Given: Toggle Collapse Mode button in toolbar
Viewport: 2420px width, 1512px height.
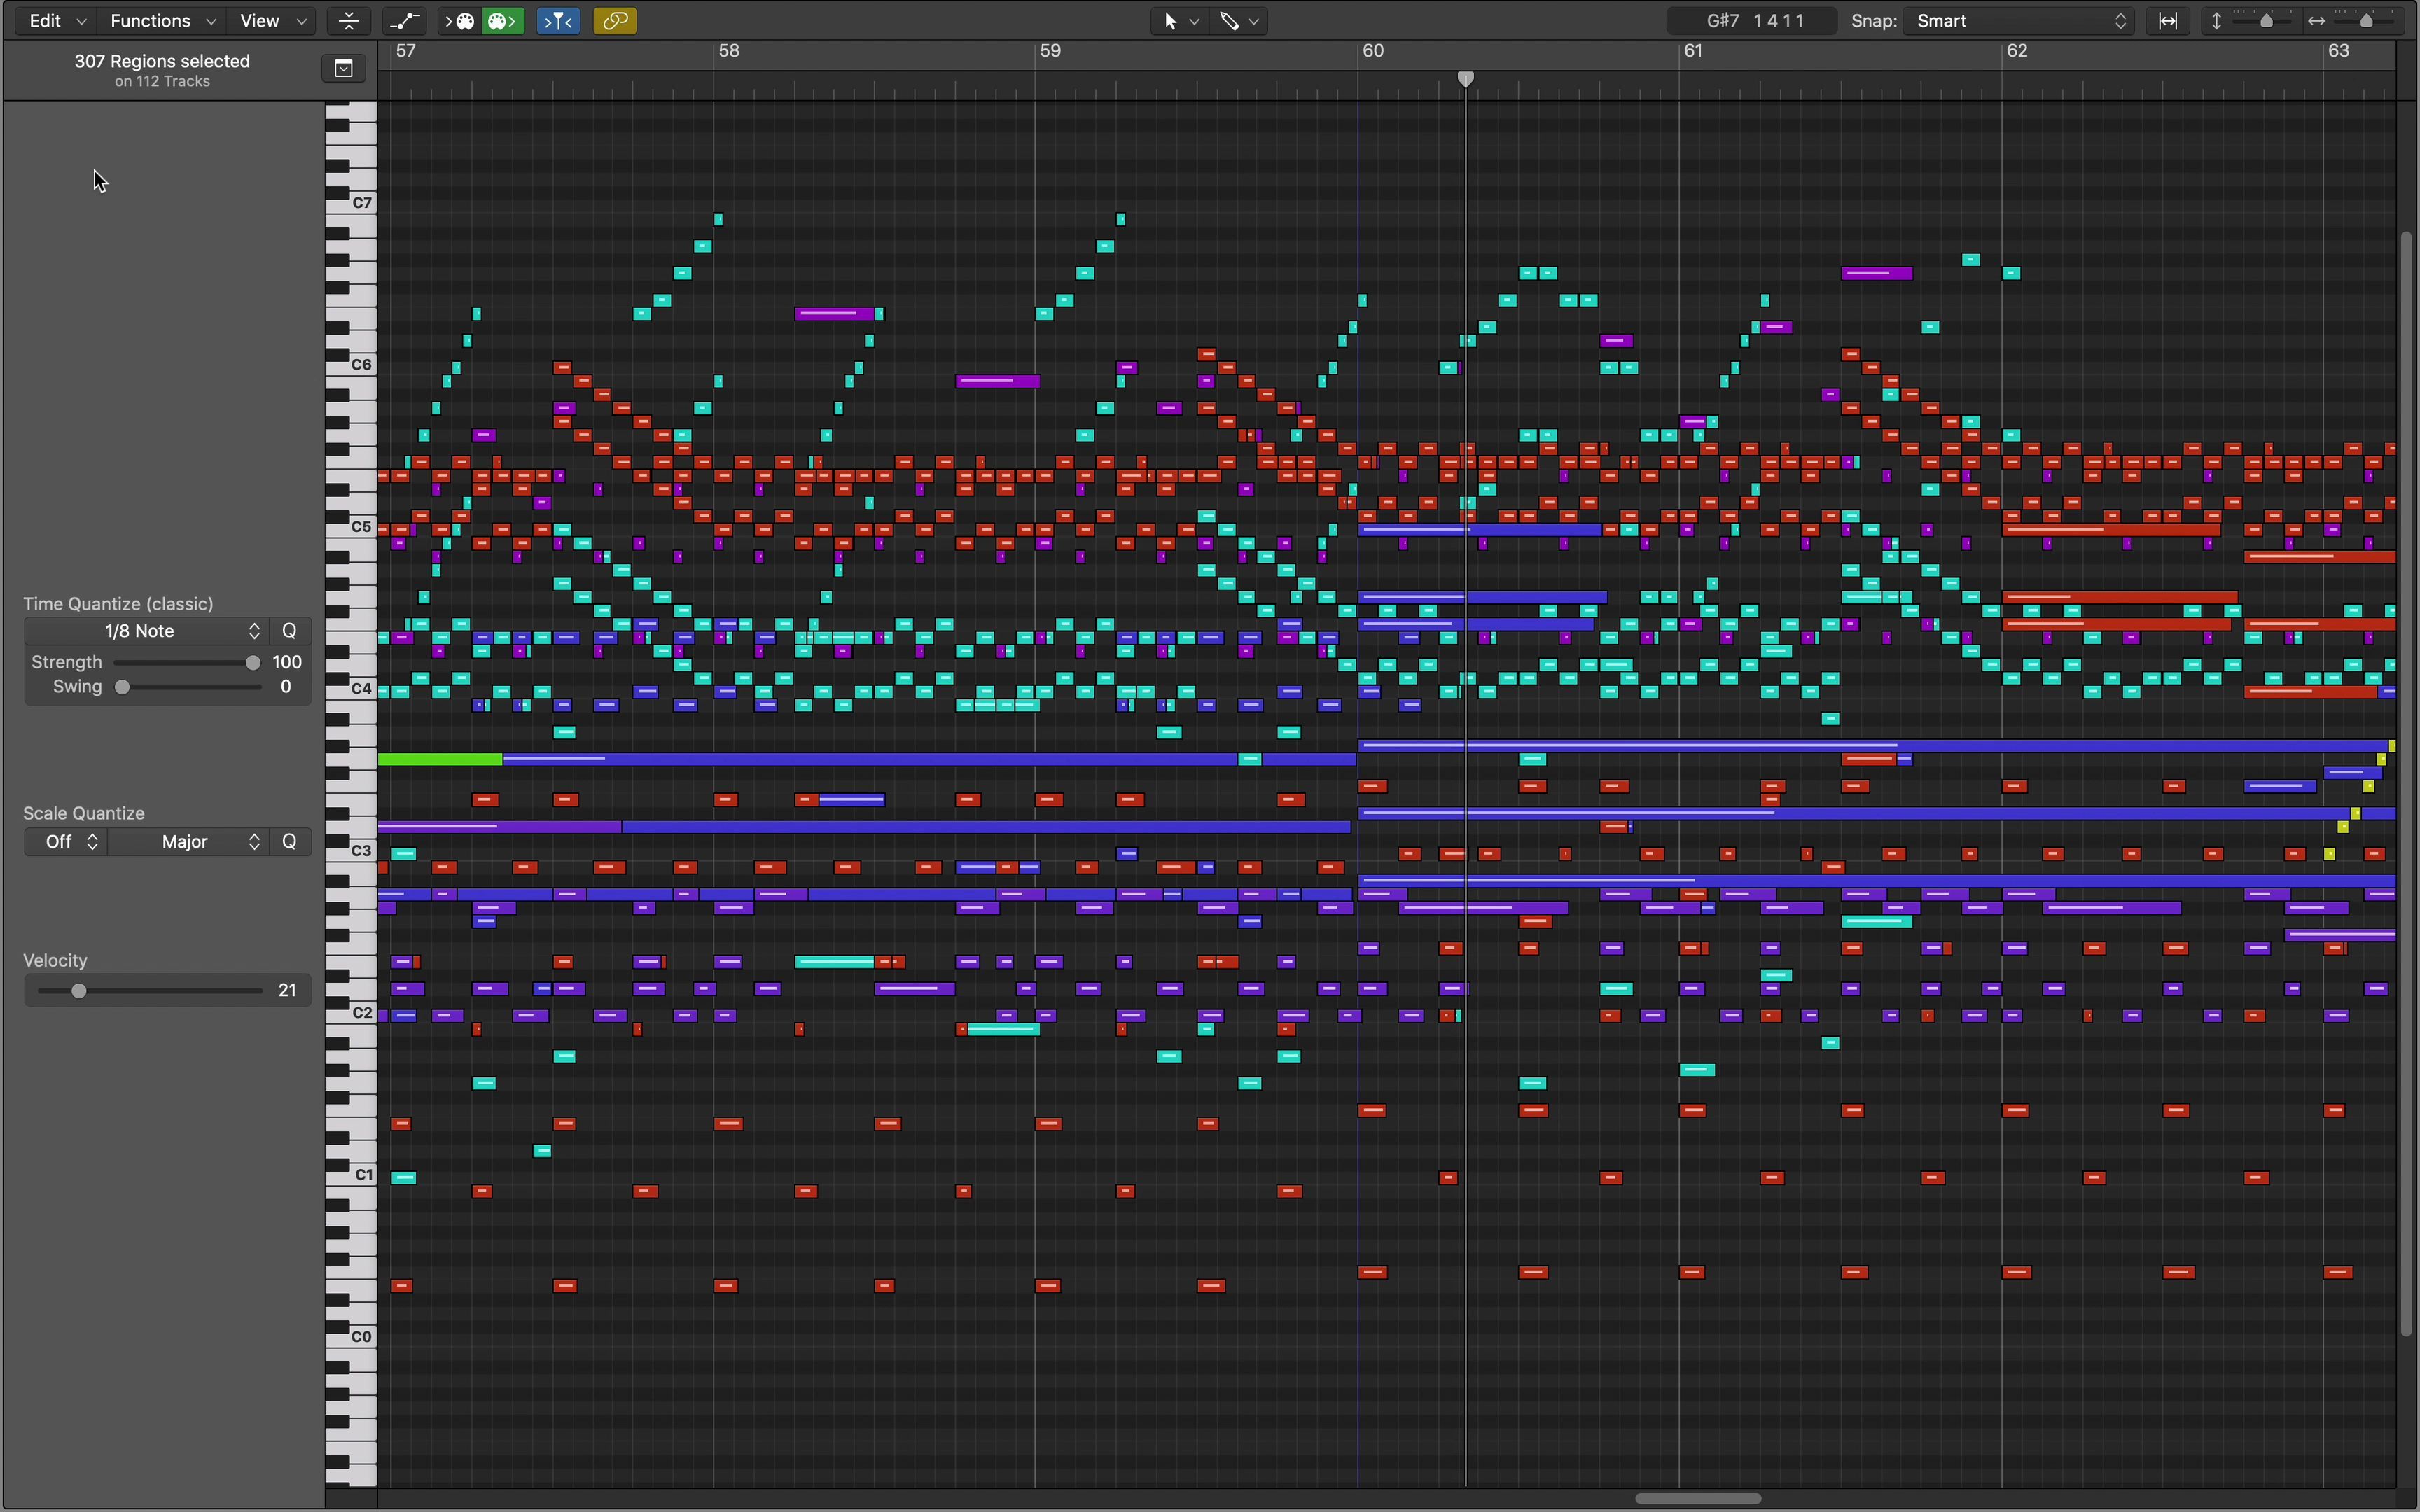Looking at the screenshot, I should click(349, 21).
